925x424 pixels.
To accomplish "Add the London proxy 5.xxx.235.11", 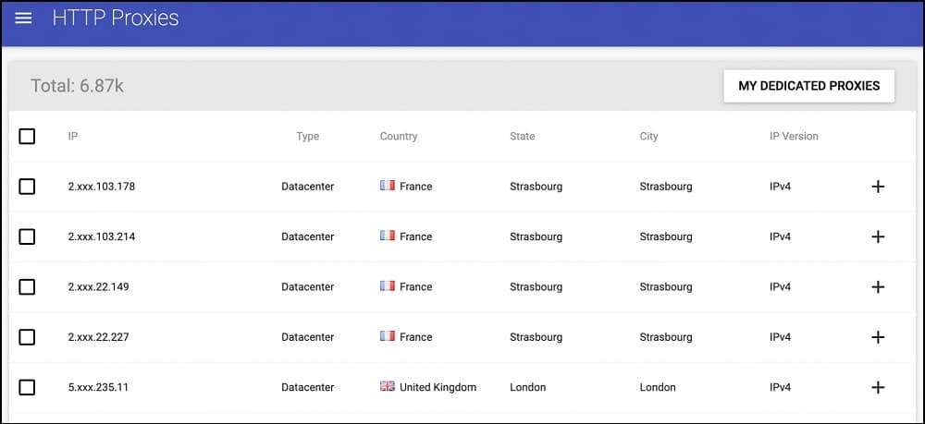I will 878,387.
